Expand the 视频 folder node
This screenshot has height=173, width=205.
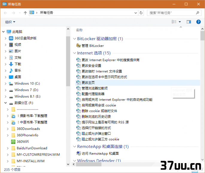[x=5, y=45]
